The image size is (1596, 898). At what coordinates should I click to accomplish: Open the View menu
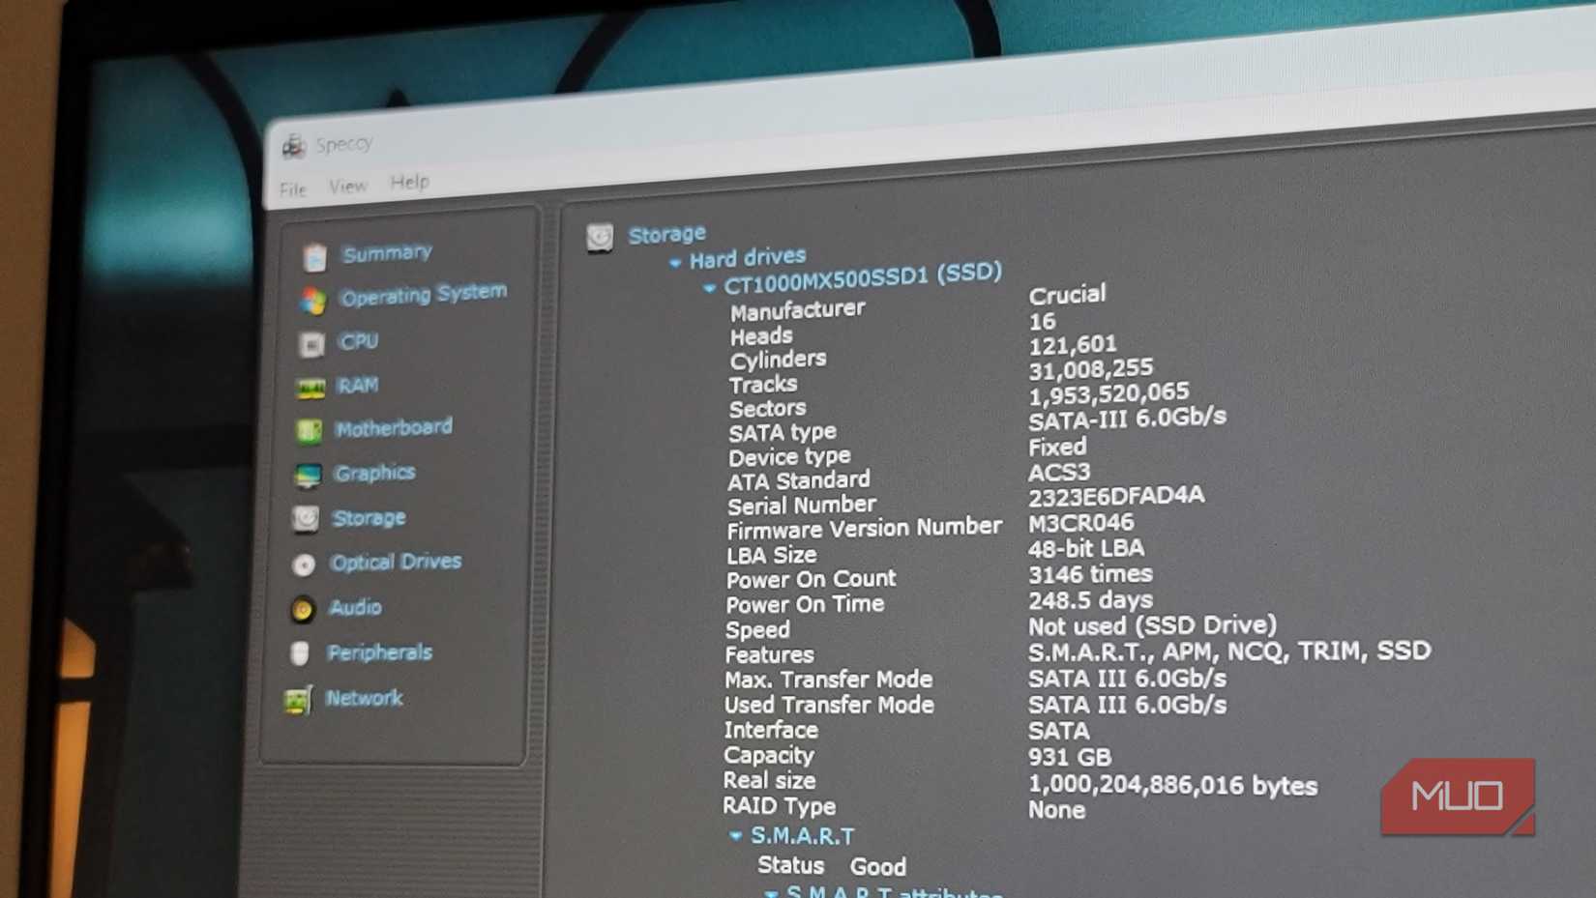pos(347,185)
